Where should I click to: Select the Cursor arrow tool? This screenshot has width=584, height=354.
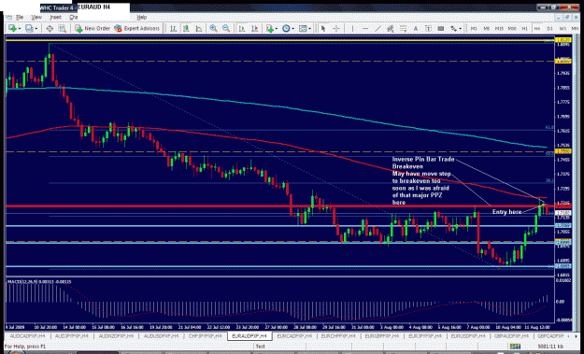click(323, 28)
